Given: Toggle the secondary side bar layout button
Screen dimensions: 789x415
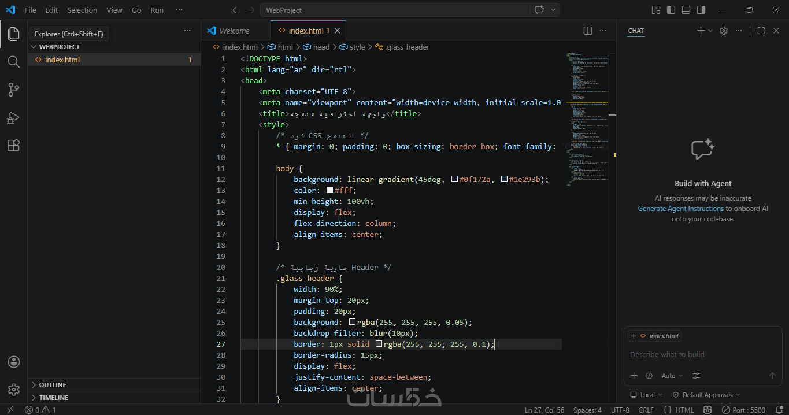Looking at the screenshot, I should coord(701,10).
